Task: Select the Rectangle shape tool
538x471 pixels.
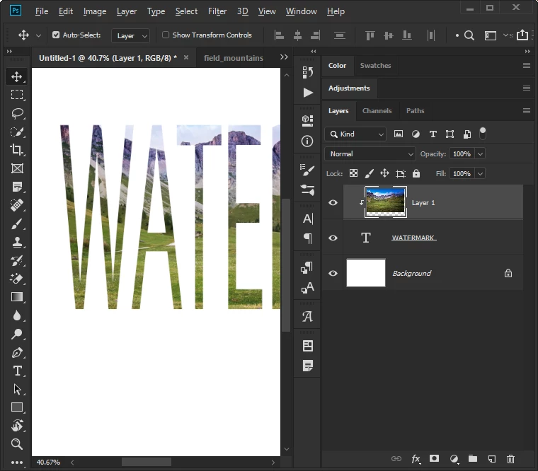Action: point(16,407)
